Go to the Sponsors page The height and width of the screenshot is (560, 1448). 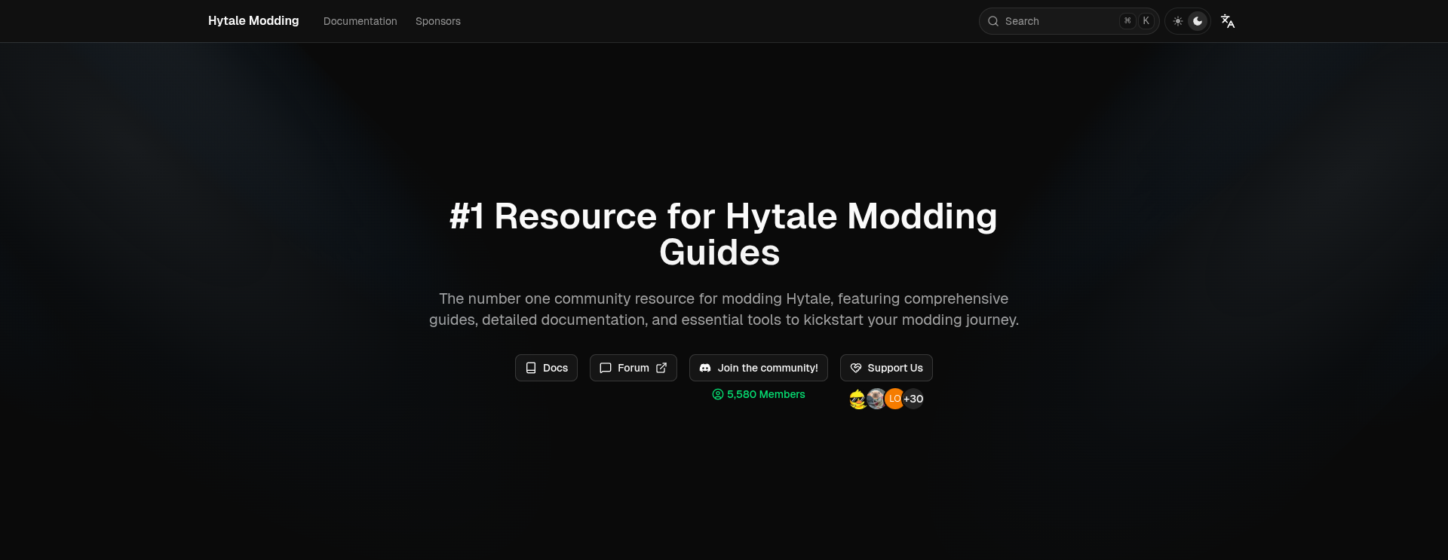click(437, 21)
